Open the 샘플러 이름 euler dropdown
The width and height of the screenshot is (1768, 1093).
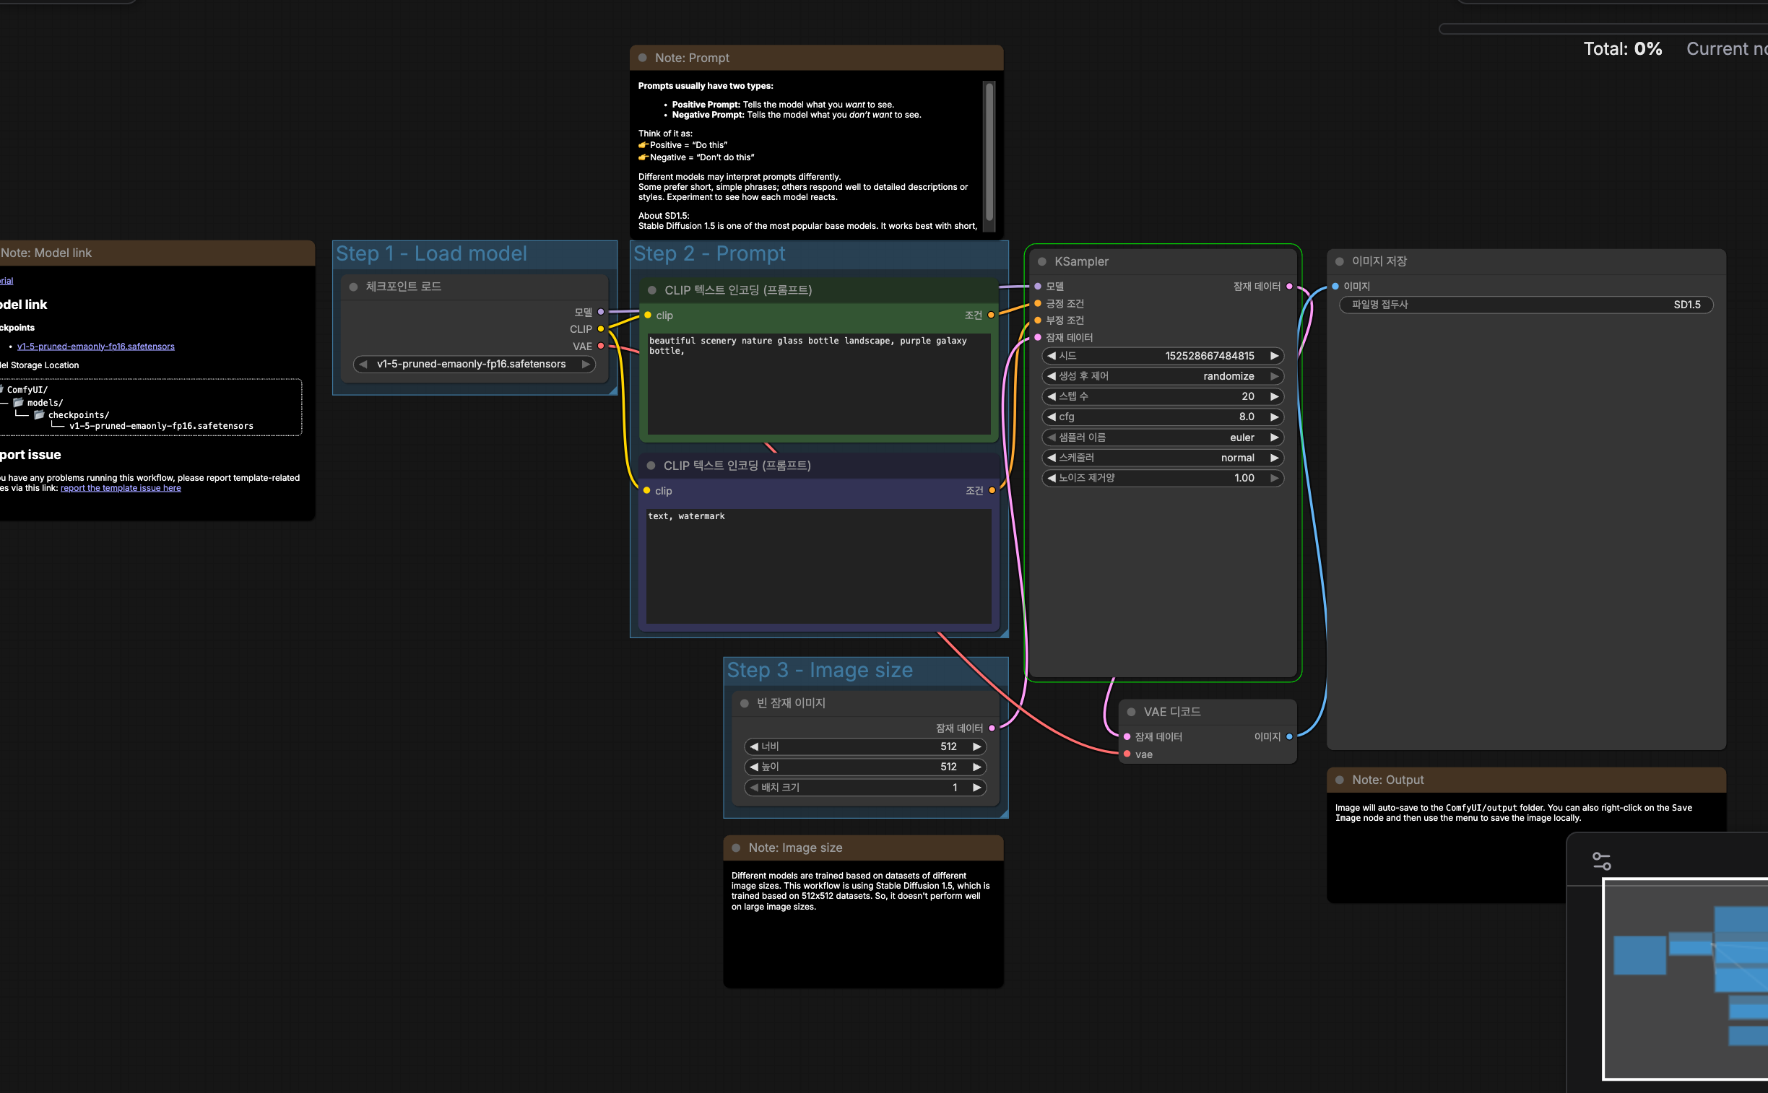point(1161,437)
